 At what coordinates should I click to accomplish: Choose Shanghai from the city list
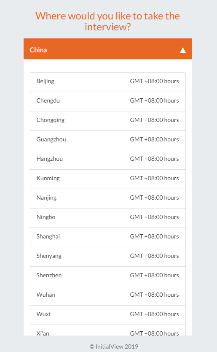pos(108,237)
